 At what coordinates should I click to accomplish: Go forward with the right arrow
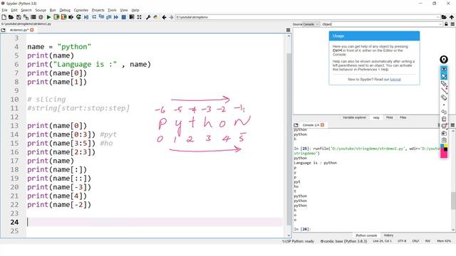171,17
